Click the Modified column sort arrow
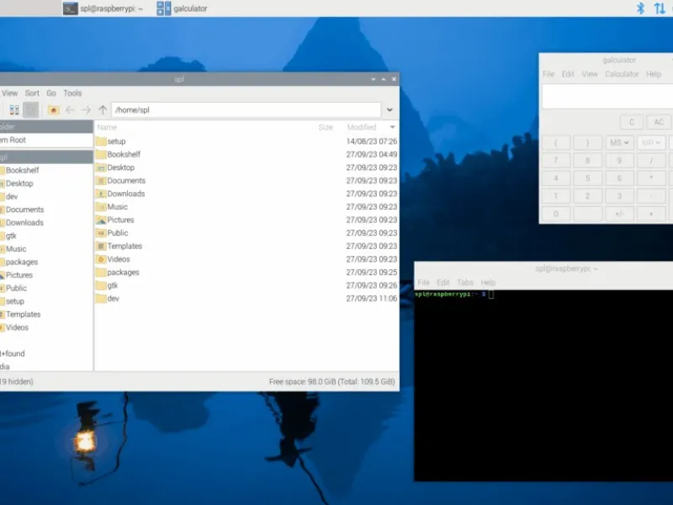Image resolution: width=673 pixels, height=505 pixels. [392, 127]
